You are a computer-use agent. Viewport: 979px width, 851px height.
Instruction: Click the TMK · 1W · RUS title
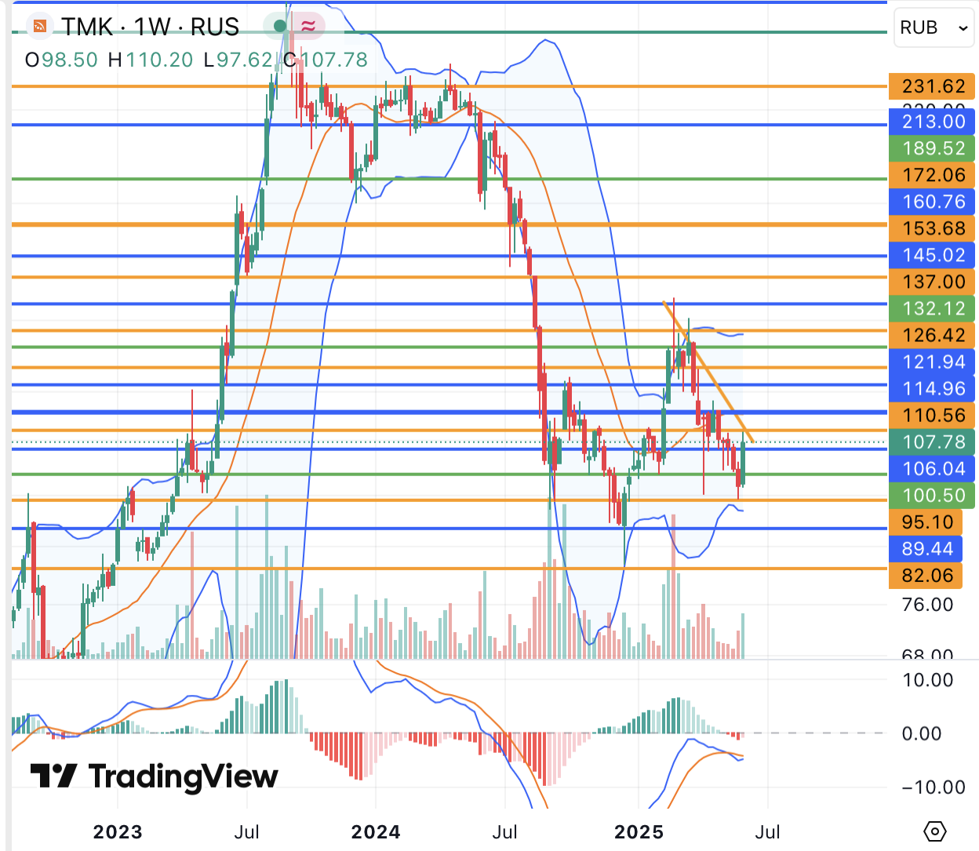point(151,27)
